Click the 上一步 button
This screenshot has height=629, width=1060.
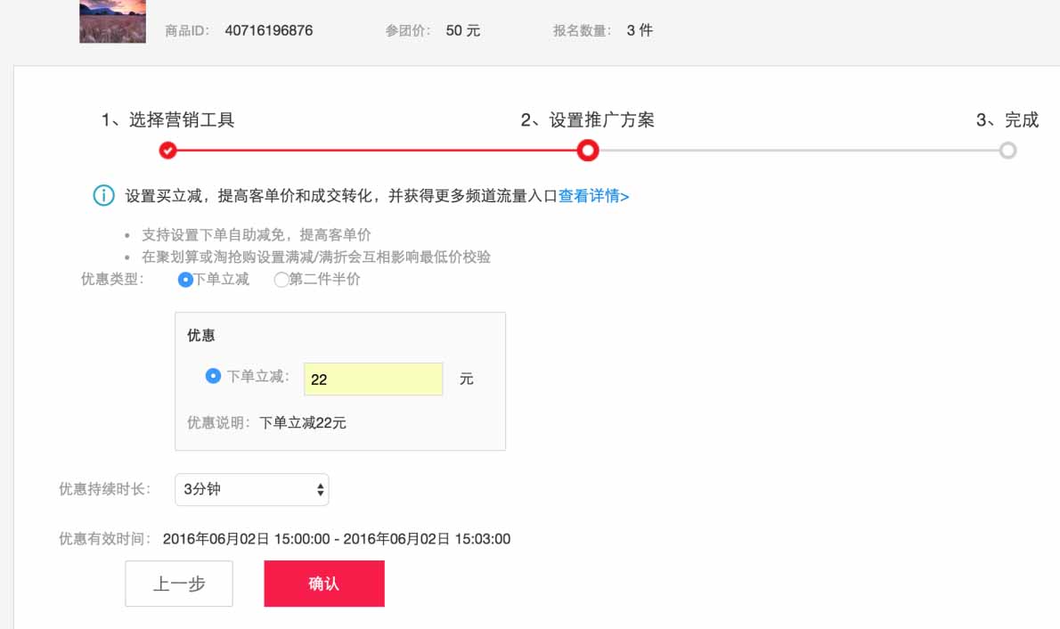179,584
